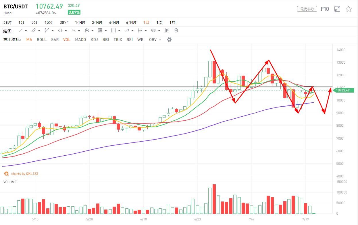Click the 10762.49 current price axis tag
Image resolution: width=358 pixels, height=225 pixels.
click(x=343, y=90)
